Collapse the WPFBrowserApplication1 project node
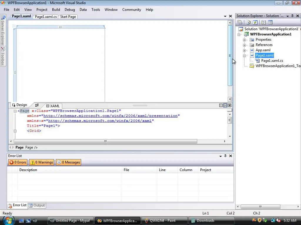Image resolution: width=301 pixels, height=225 pixels. 239,35
